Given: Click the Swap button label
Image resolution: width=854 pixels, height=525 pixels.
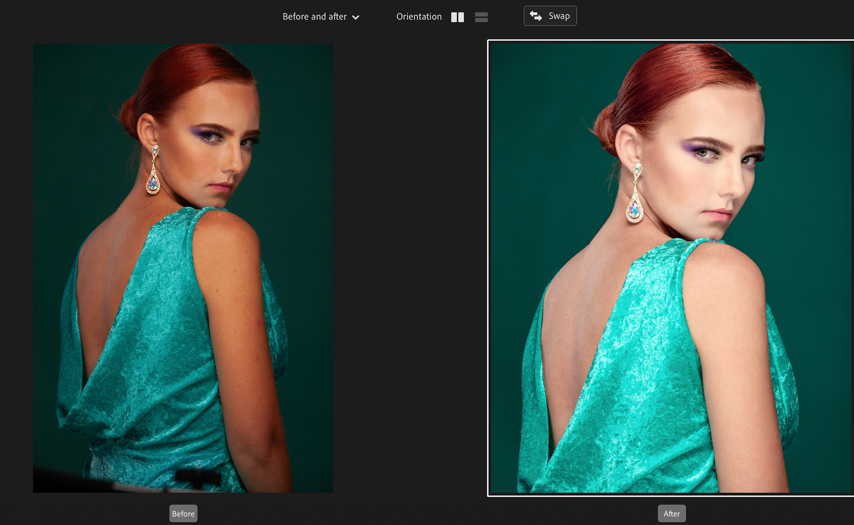Looking at the screenshot, I should 559,16.
